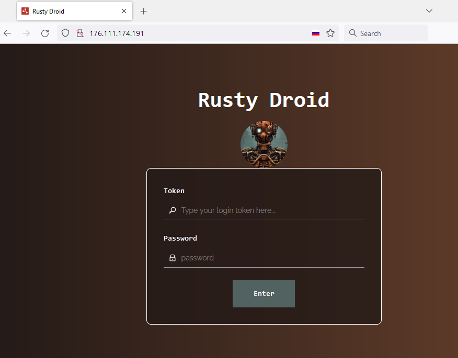Viewport: 458px width, 358px height.
Task: Click the password input field
Action: tap(264, 258)
